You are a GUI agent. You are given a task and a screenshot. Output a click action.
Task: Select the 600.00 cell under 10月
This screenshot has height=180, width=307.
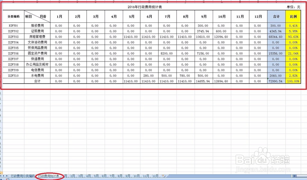click(222, 31)
